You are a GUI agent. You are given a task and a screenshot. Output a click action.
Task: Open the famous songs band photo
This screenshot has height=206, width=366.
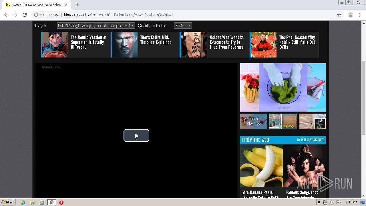[305, 166]
